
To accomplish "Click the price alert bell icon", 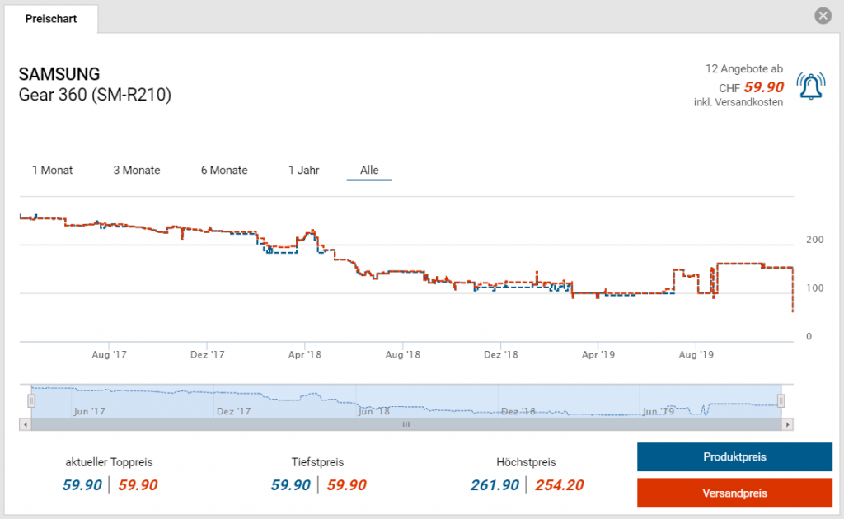I will tap(809, 85).
